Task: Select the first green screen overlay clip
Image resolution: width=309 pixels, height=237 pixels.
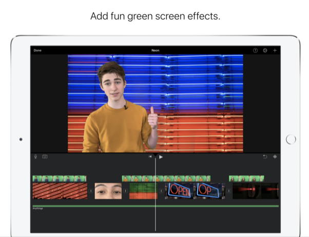Action: (60, 179)
